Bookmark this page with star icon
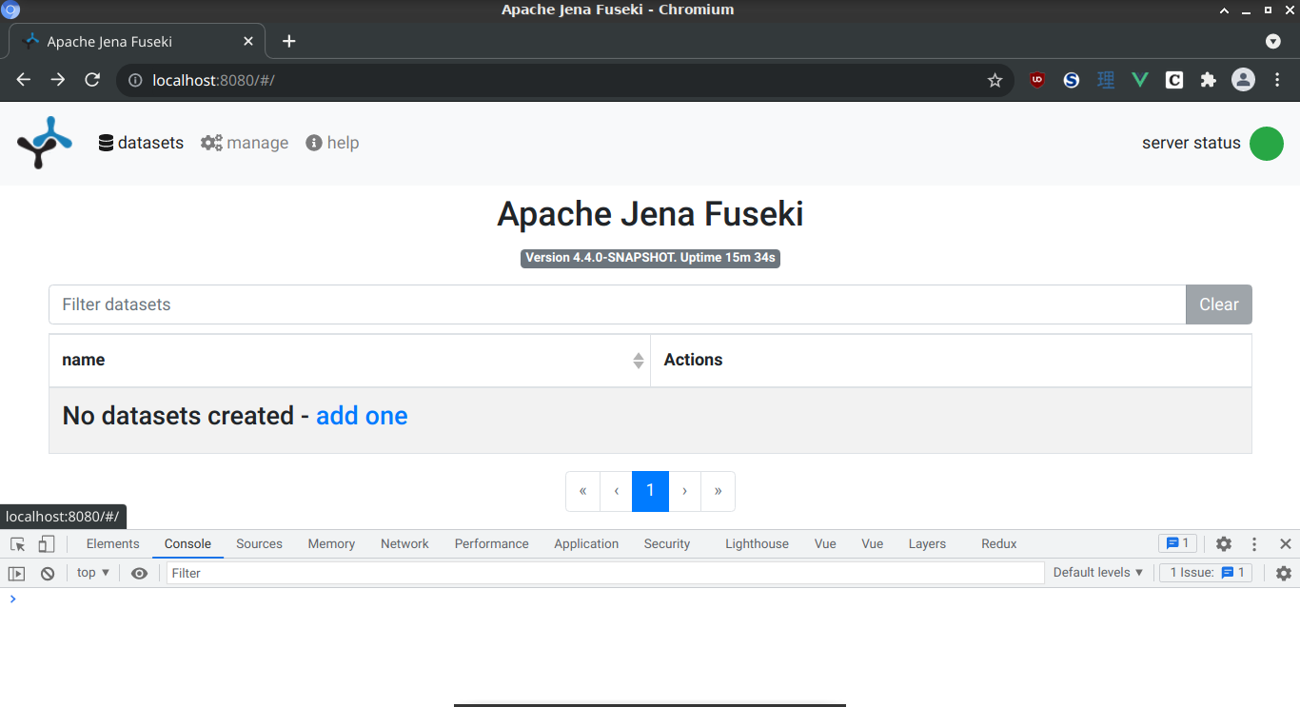This screenshot has height=707, width=1300. coord(995,81)
